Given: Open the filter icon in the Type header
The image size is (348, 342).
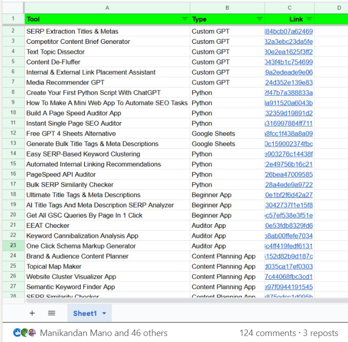Looking at the screenshot, I should tap(259, 19).
